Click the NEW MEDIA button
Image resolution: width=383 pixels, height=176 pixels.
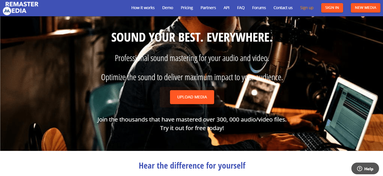(x=366, y=8)
